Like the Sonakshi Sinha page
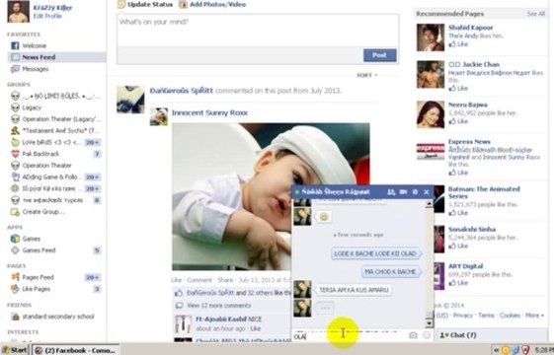The width and height of the screenshot is (554, 355). 458,246
